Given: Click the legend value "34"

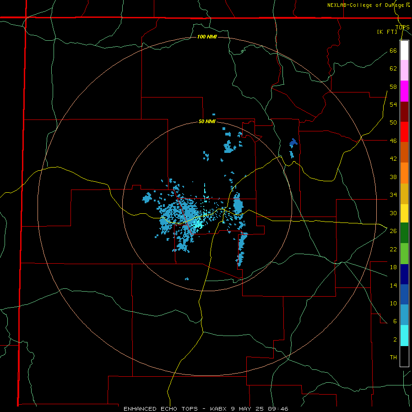Looking at the screenshot, I should tap(393, 195).
